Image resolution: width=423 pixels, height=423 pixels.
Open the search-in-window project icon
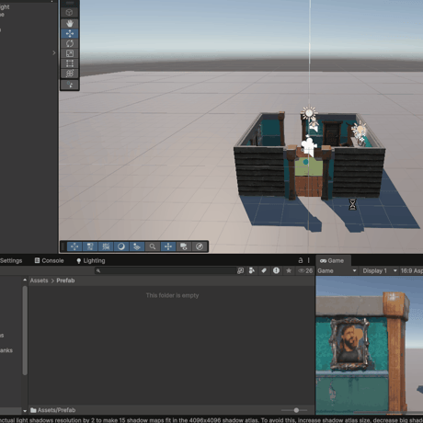point(241,270)
